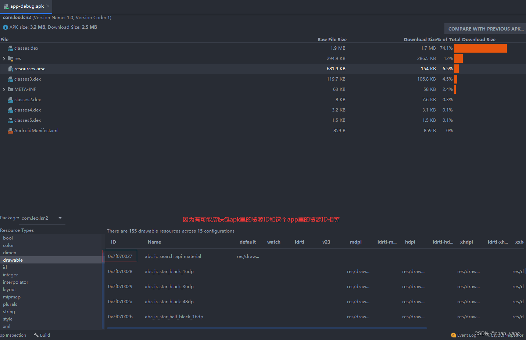Select bool resource type
The width and height of the screenshot is (526, 340).
[51, 238]
